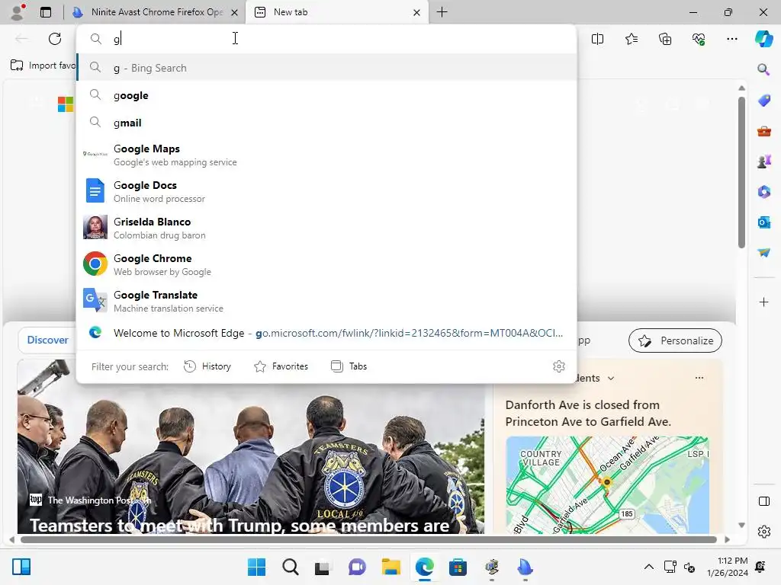The image size is (781, 585).
Task: Filter search by Tabs
Action: pyautogui.click(x=349, y=366)
